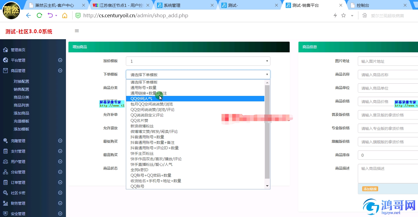Viewport: 418px width, 217px height.
Task: Click the 克隆管理 gears icon
Action: (x=5, y=141)
